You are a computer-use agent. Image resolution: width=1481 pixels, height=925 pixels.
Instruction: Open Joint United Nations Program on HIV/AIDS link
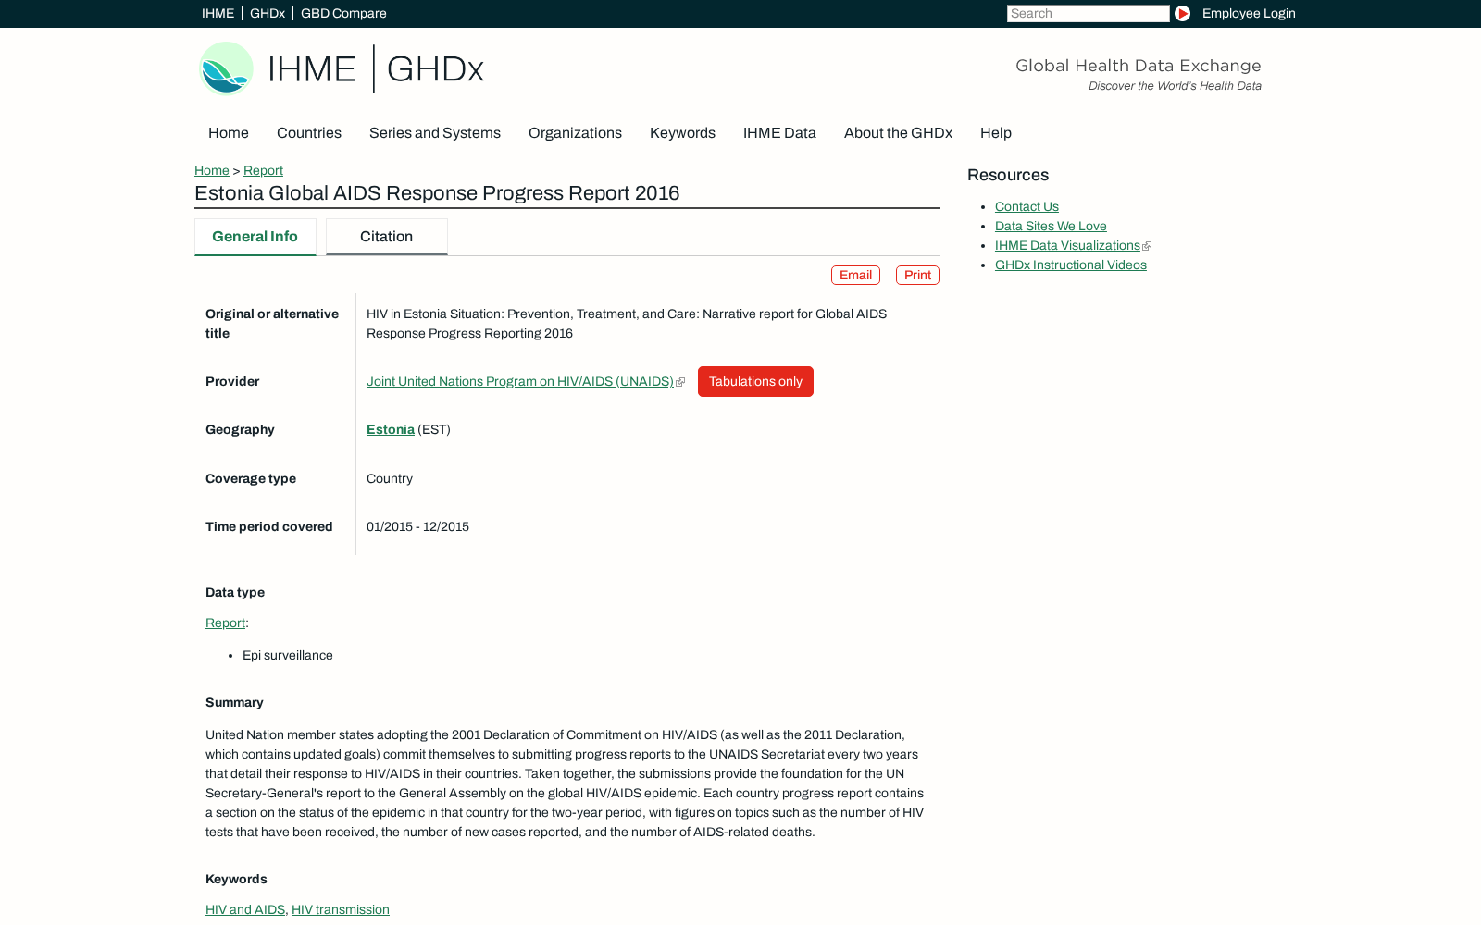pos(520,382)
